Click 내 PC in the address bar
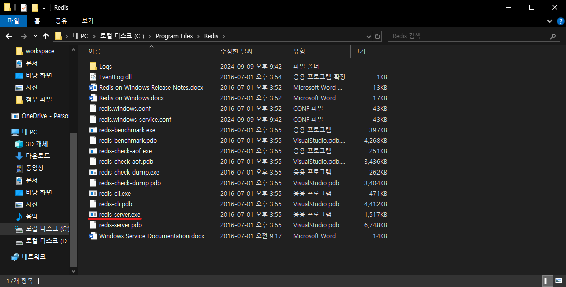Image resolution: width=566 pixels, height=287 pixels. pos(80,36)
